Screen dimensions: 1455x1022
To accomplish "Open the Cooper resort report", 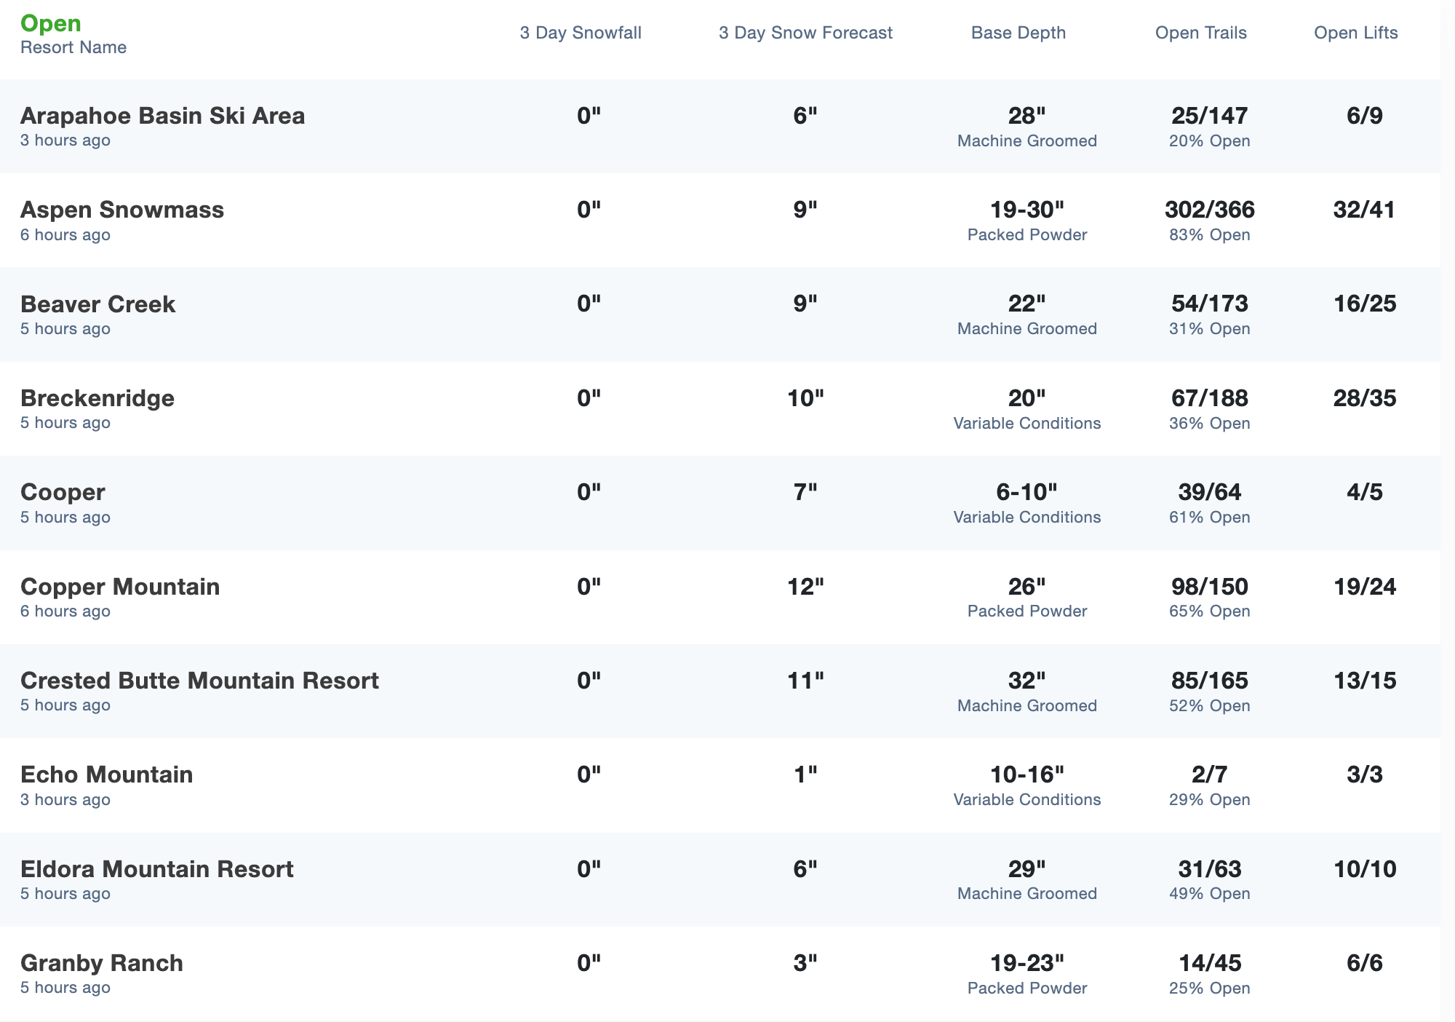I will 63,492.
